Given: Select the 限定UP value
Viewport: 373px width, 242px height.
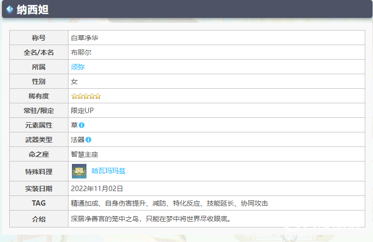Looking at the screenshot, I should click(82, 111).
